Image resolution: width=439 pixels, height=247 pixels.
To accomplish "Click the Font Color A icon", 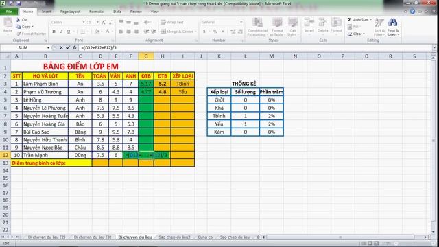I will pyautogui.click(x=108, y=32).
